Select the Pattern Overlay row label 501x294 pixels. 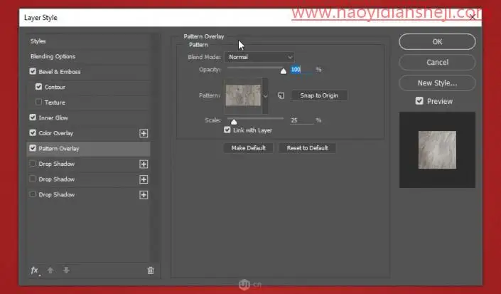coord(59,149)
